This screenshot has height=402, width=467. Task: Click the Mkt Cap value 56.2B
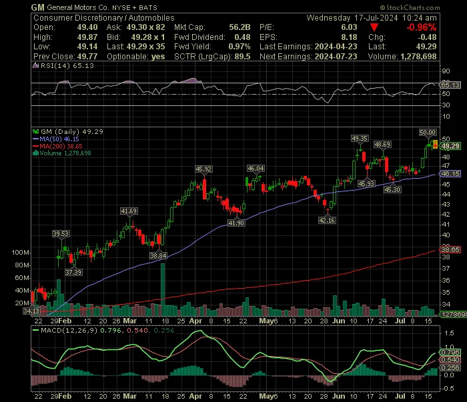(240, 27)
